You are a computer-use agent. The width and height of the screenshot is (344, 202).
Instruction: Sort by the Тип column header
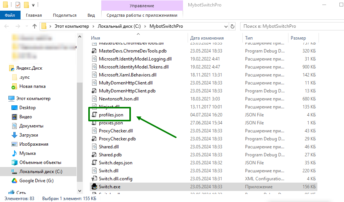(249, 38)
